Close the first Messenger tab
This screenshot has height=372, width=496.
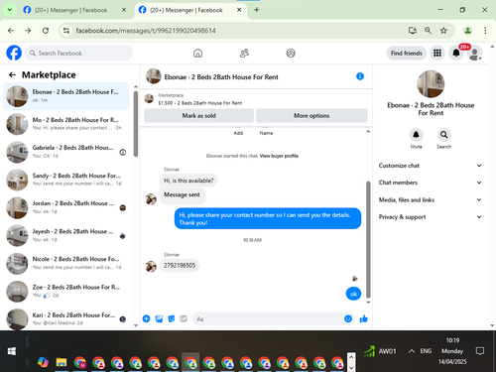click(x=124, y=10)
